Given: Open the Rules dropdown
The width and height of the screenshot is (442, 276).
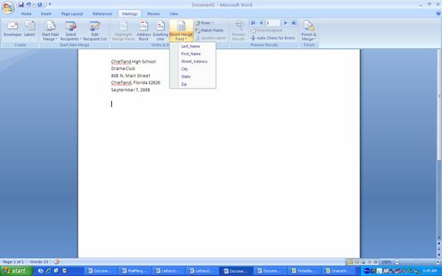Looking at the screenshot, I should [205, 23].
